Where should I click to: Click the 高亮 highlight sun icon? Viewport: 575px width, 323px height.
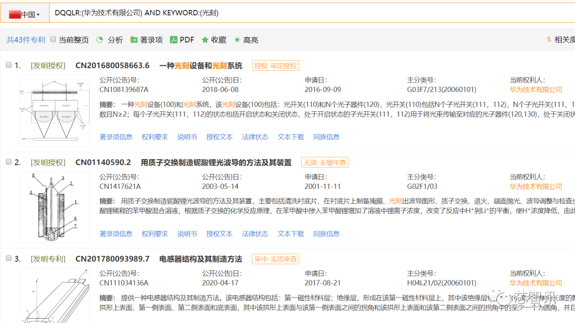(237, 39)
